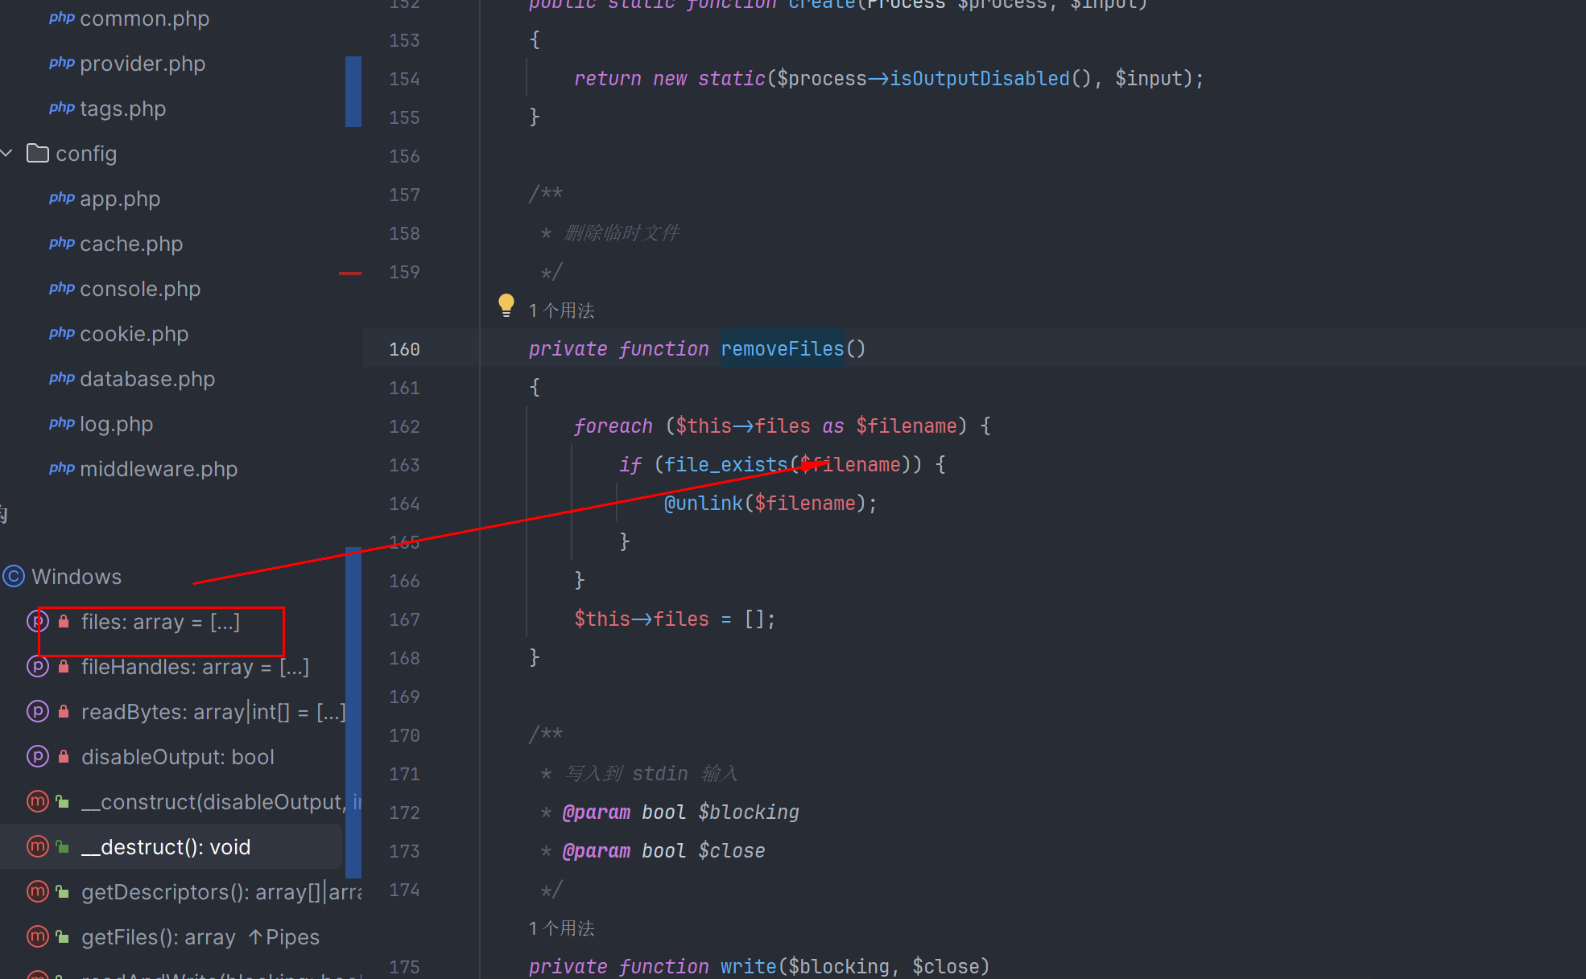
Task: Go to getFiles(): array method
Action: [159, 937]
